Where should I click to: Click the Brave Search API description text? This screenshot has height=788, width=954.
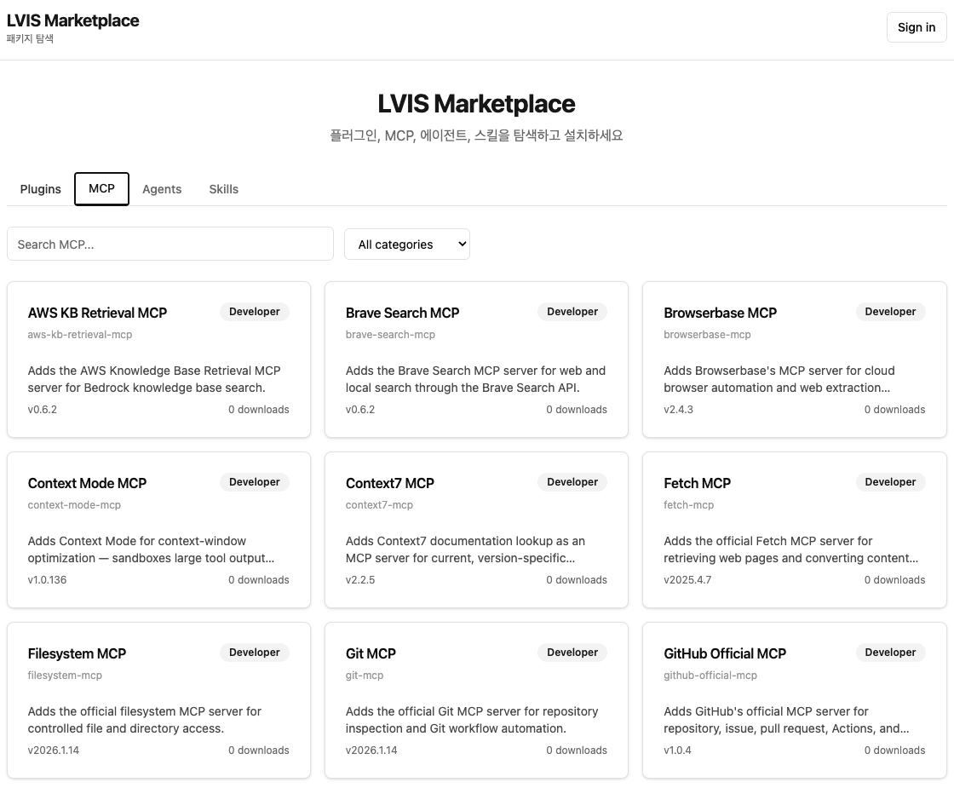(476, 379)
